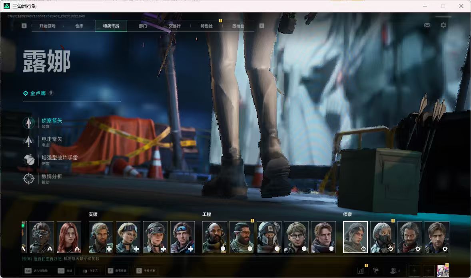Select the highlighted 露娜 portrait under 侦察

point(355,237)
